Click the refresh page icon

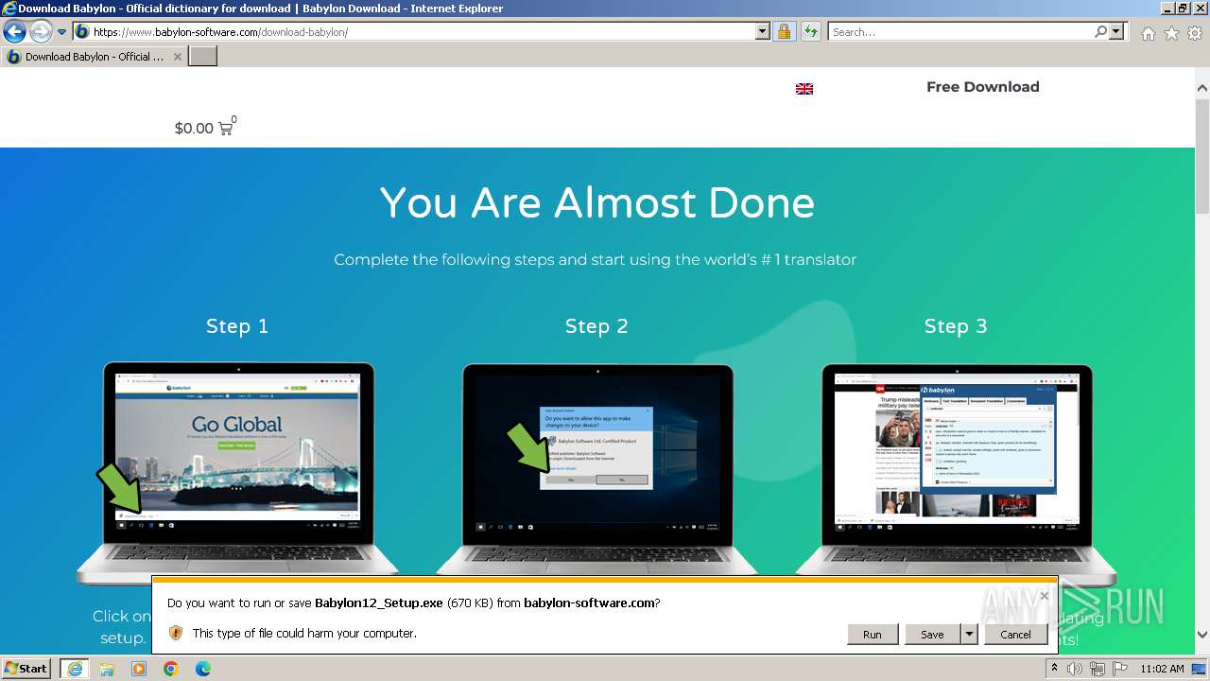811,32
